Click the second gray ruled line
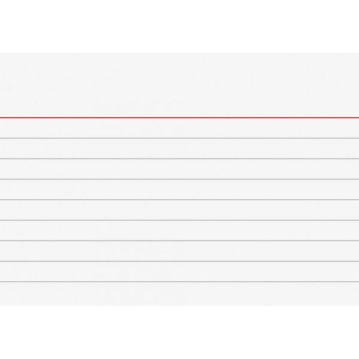Viewport: 359px width, 359px height. click(180, 159)
